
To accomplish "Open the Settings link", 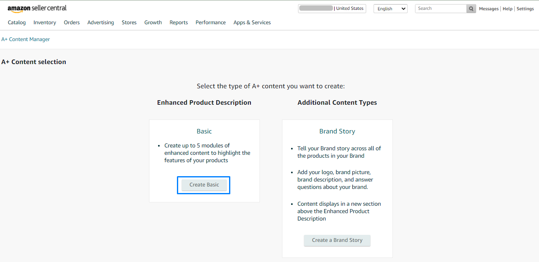I will pos(525,9).
